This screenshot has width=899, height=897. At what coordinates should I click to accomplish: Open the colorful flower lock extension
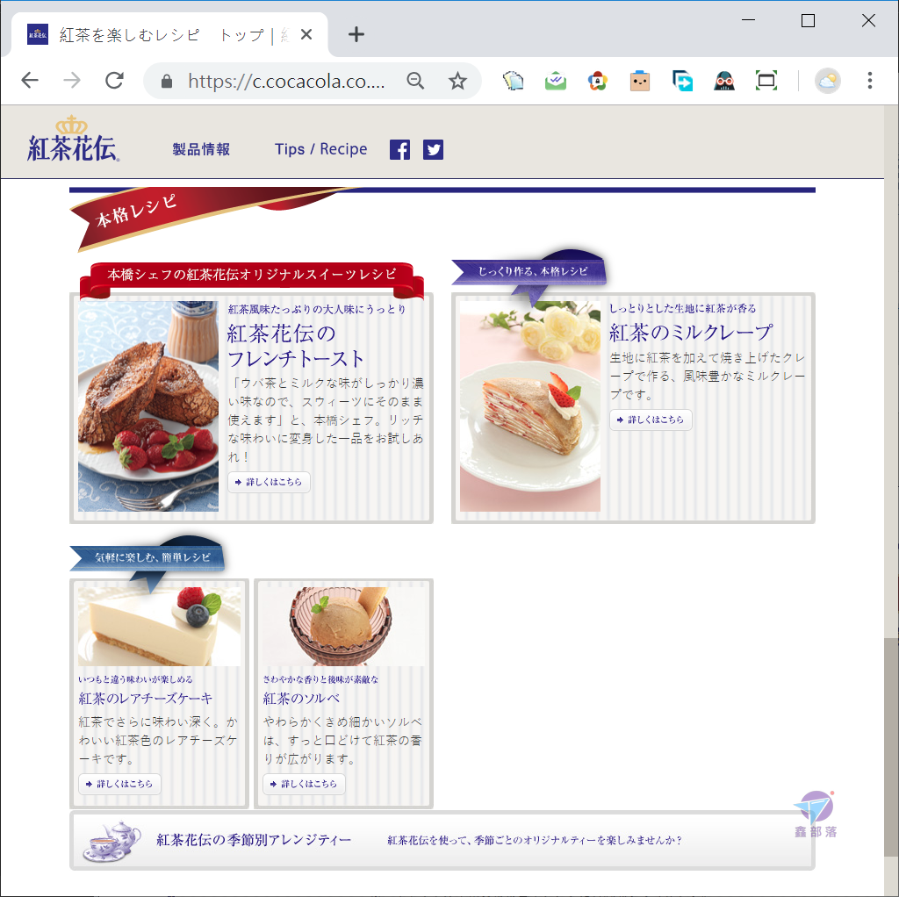click(597, 81)
